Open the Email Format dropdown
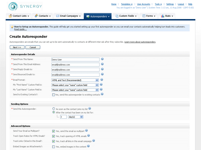The height and width of the screenshot is (150, 201). 75,80
